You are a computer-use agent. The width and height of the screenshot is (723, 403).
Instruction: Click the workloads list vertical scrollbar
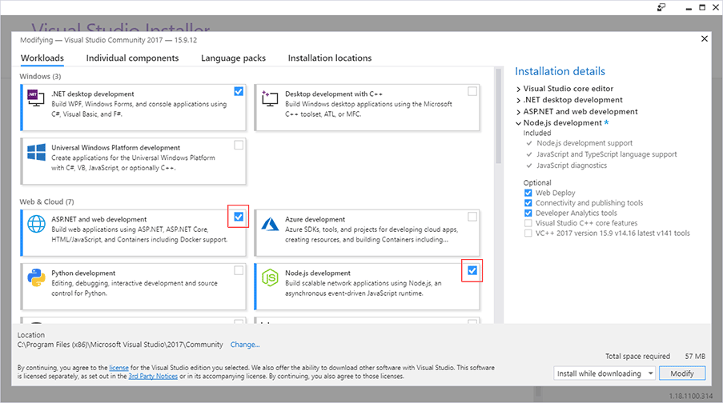[498, 116]
